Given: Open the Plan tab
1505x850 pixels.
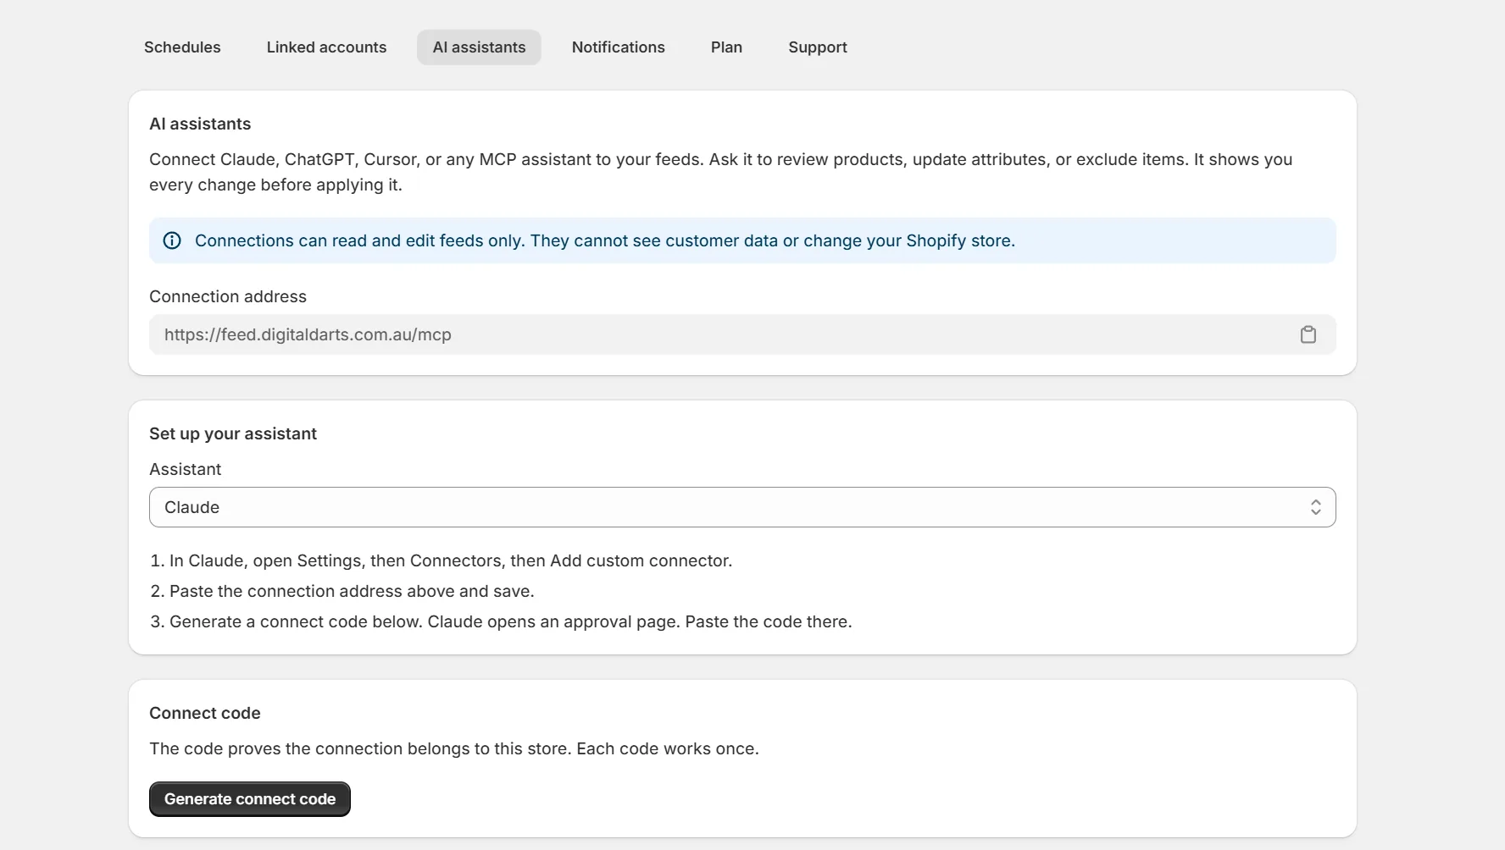Looking at the screenshot, I should [x=726, y=47].
